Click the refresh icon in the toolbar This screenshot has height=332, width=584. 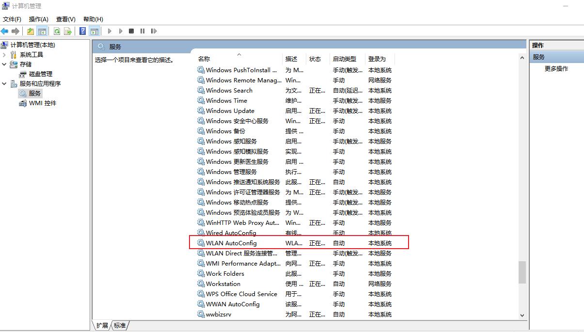(x=57, y=31)
